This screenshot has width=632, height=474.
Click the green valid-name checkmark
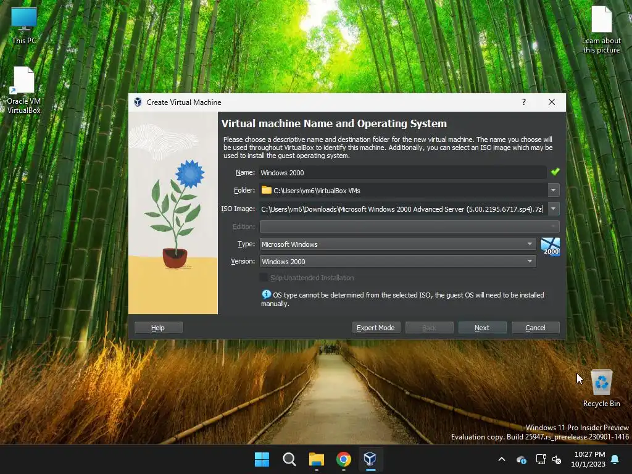click(555, 172)
